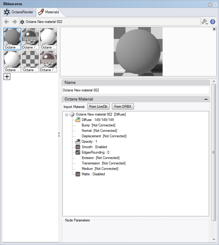Select Smooth : Enabled row
Screen dimensions: 219x245
coord(94,147)
